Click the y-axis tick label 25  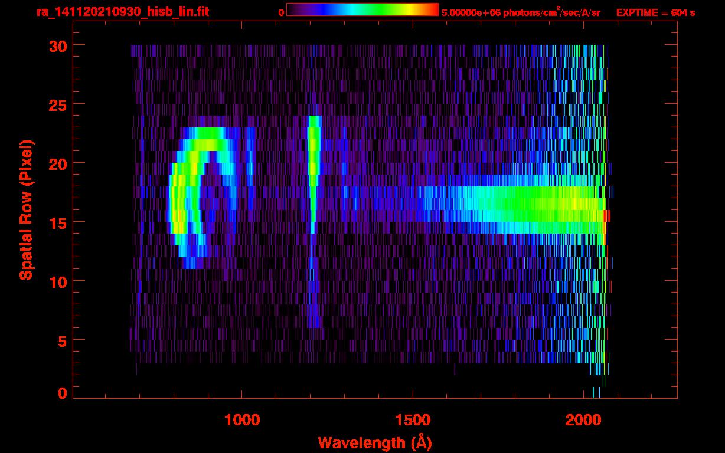pos(57,104)
